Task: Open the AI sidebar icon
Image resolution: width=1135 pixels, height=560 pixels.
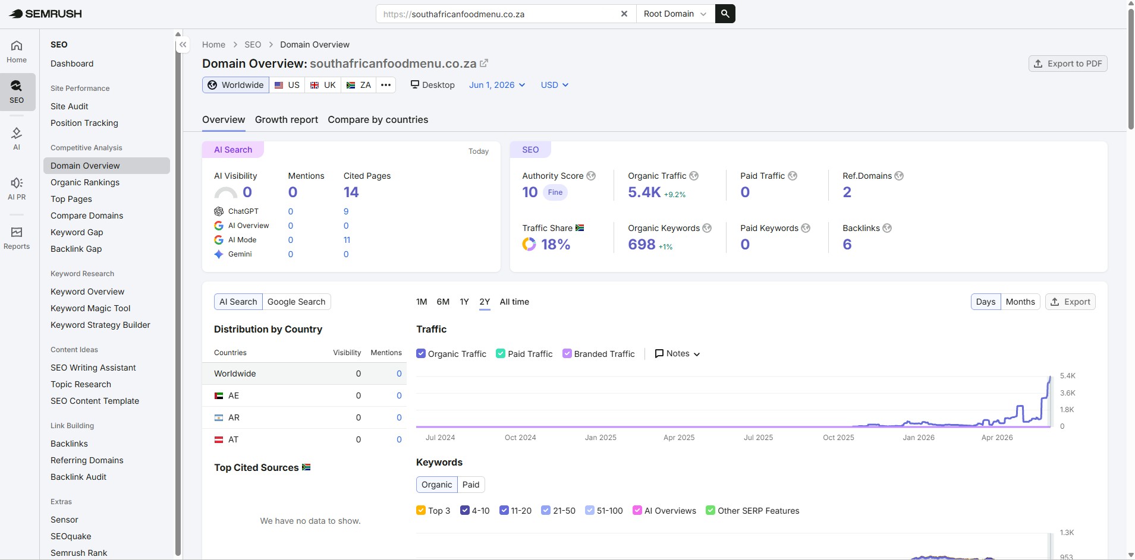Action: coord(17,138)
